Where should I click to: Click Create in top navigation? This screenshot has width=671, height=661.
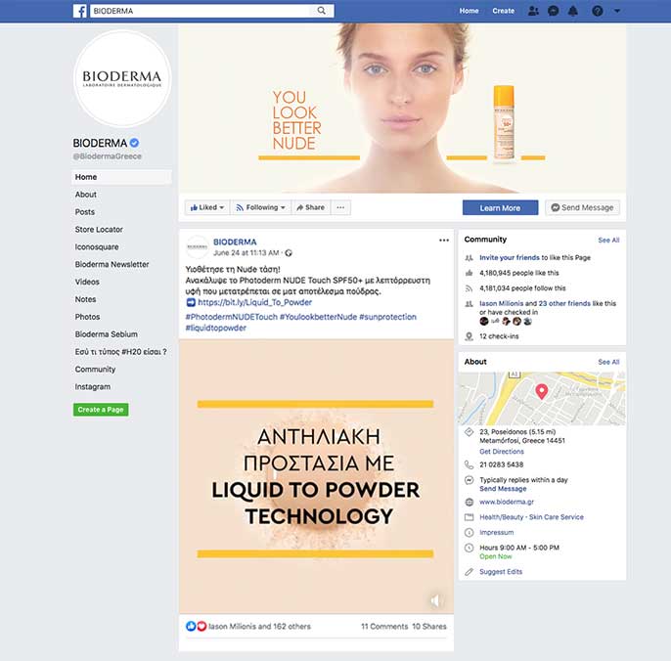[x=503, y=11]
